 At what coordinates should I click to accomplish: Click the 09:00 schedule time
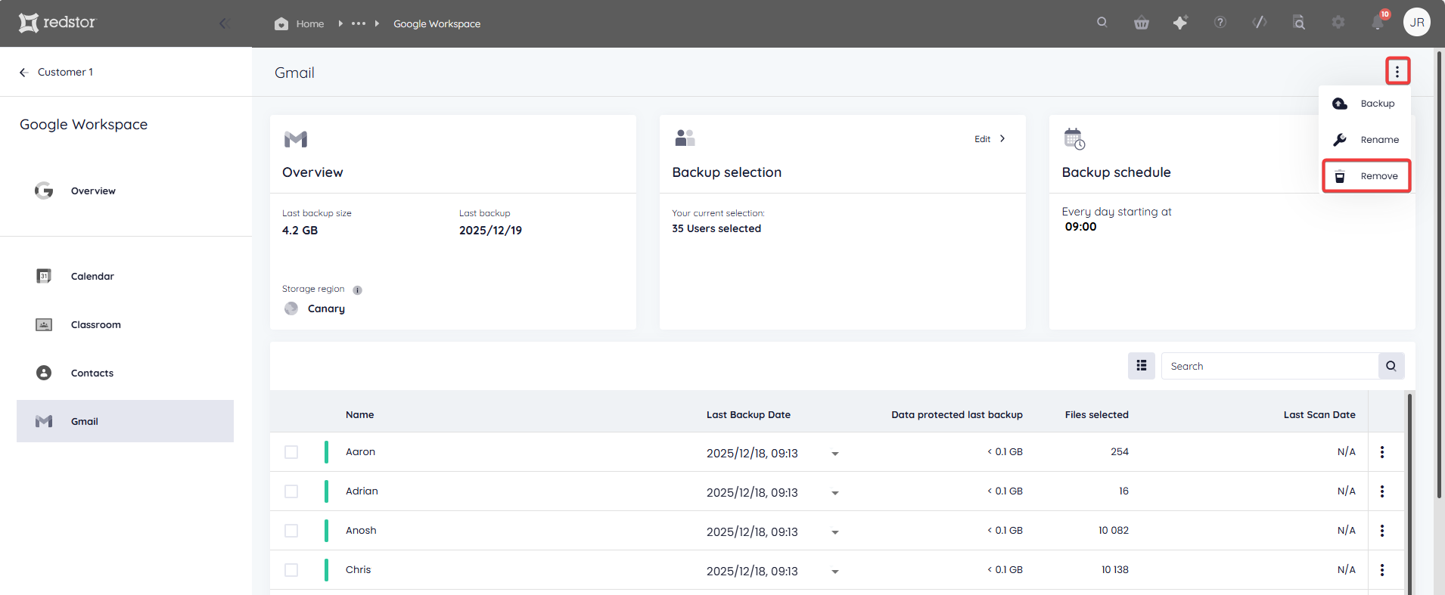click(x=1080, y=227)
